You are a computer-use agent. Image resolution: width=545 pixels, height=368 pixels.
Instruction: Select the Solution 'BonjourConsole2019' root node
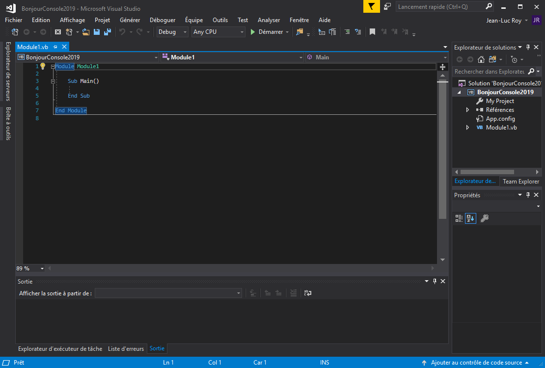(499, 83)
